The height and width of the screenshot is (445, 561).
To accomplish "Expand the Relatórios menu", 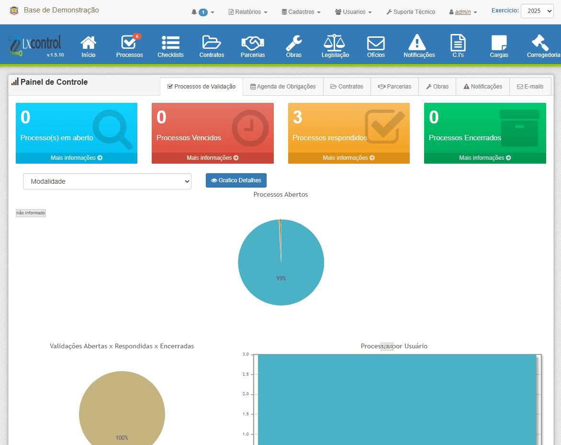I will point(248,12).
